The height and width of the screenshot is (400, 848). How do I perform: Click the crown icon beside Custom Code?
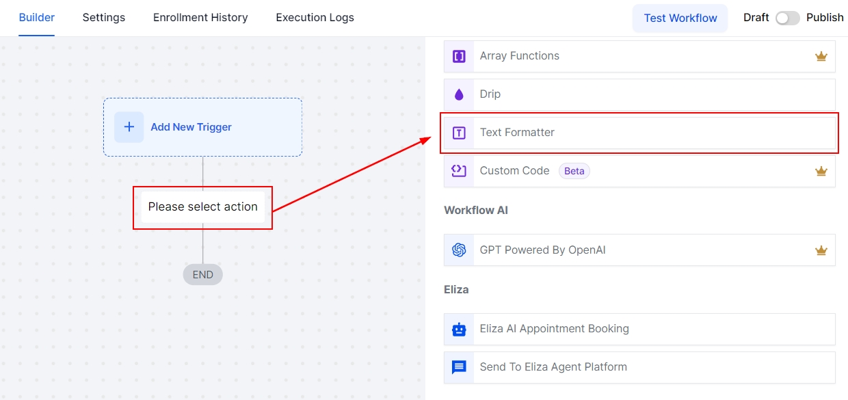pyautogui.click(x=821, y=172)
